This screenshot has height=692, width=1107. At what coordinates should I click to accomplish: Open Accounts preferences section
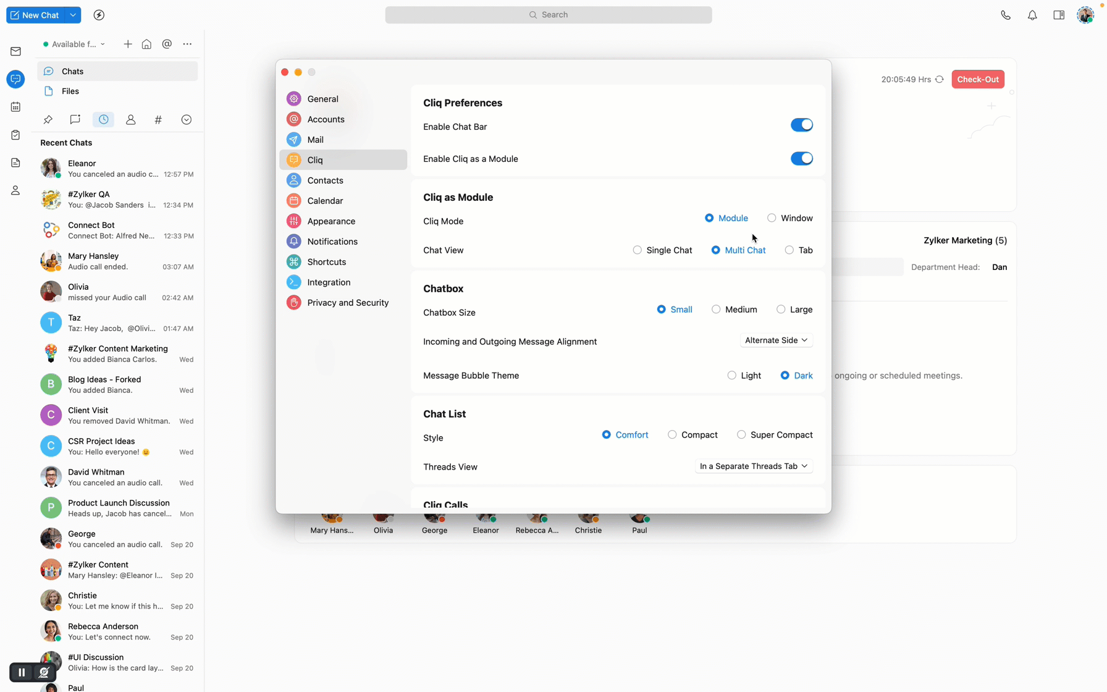pos(343,119)
